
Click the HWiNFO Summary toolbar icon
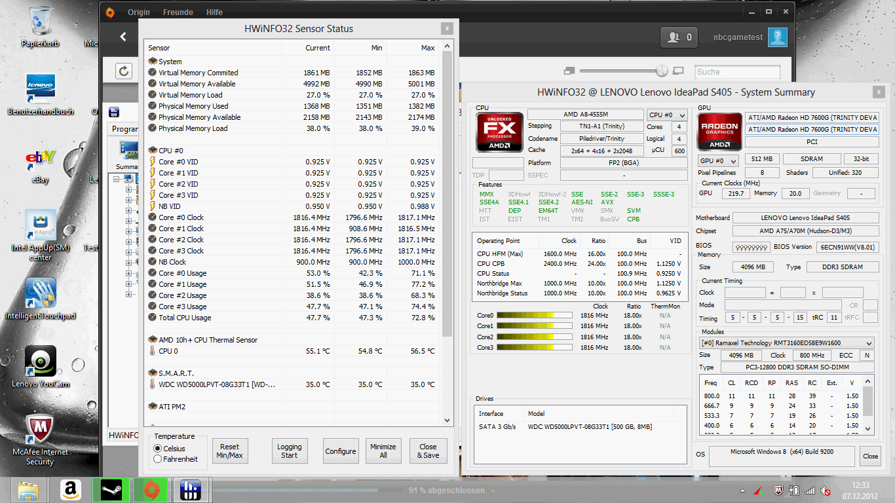tap(128, 152)
